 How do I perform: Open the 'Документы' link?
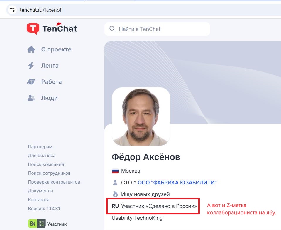pyautogui.click(x=40, y=191)
